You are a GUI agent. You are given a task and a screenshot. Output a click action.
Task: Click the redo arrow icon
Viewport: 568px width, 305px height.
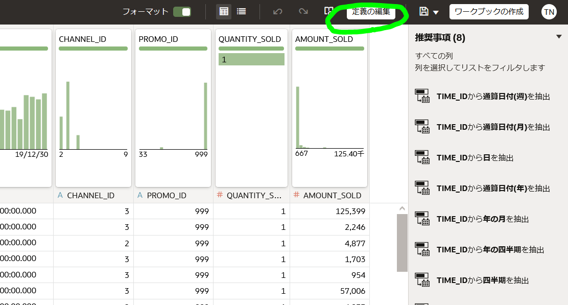(303, 12)
